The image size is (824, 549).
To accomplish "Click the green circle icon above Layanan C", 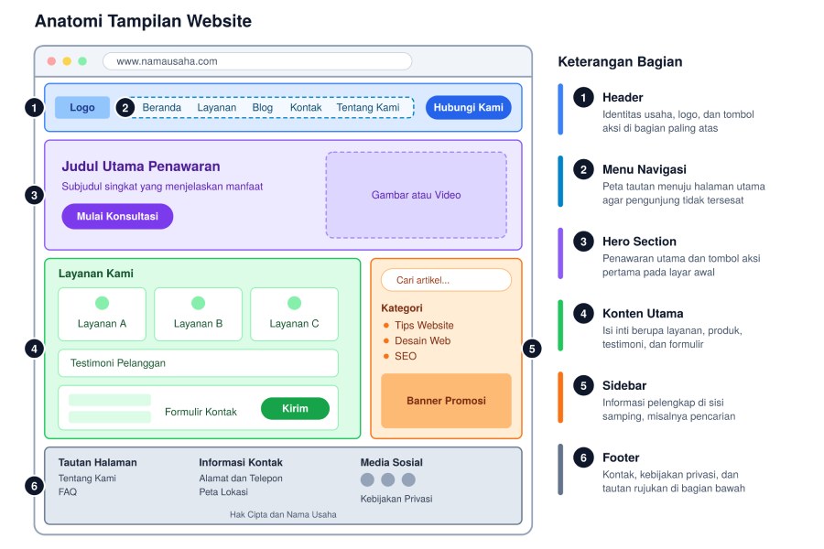I will [x=294, y=303].
